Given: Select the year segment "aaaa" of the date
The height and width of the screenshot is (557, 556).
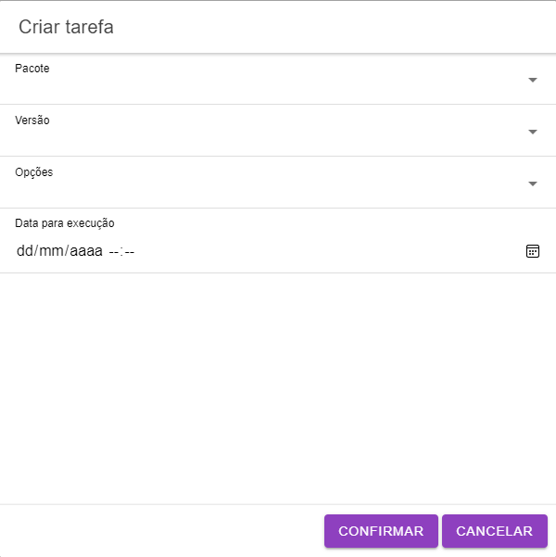Looking at the screenshot, I should [x=85, y=251].
